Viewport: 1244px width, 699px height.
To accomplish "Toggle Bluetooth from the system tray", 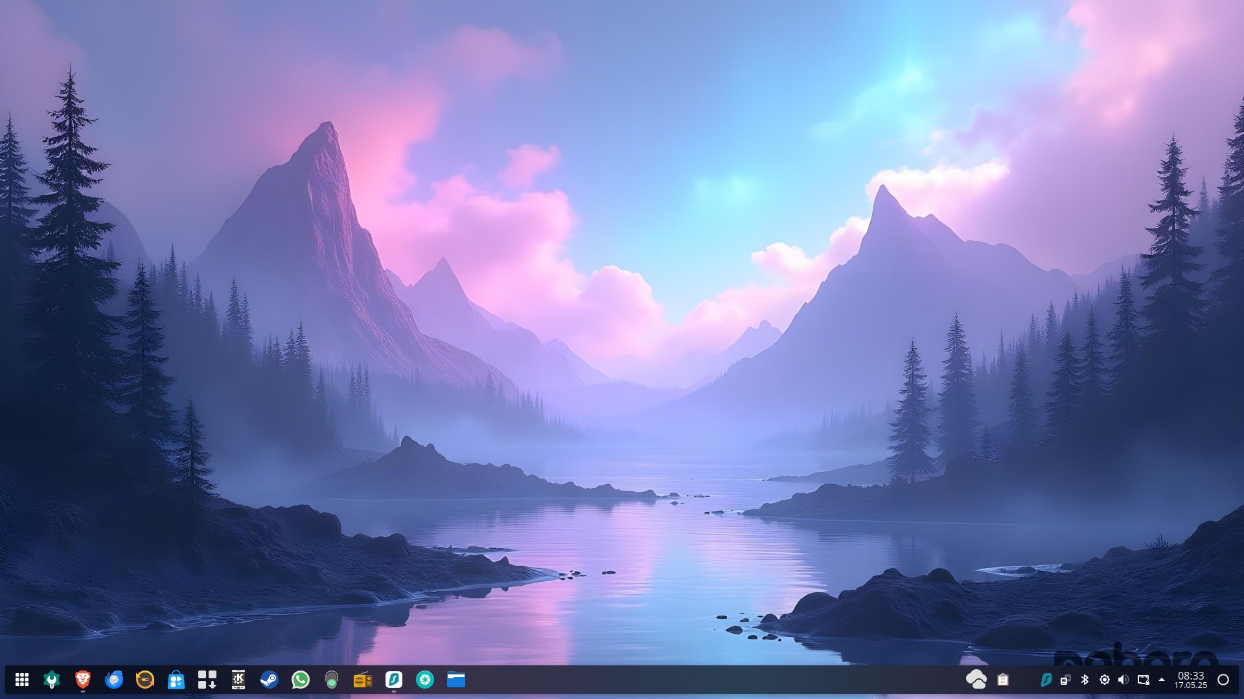I will tap(1085, 680).
